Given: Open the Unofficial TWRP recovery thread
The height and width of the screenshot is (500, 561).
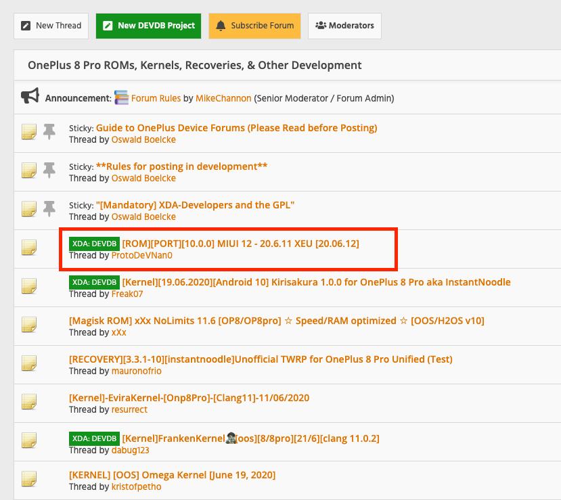Looking at the screenshot, I should [x=261, y=359].
